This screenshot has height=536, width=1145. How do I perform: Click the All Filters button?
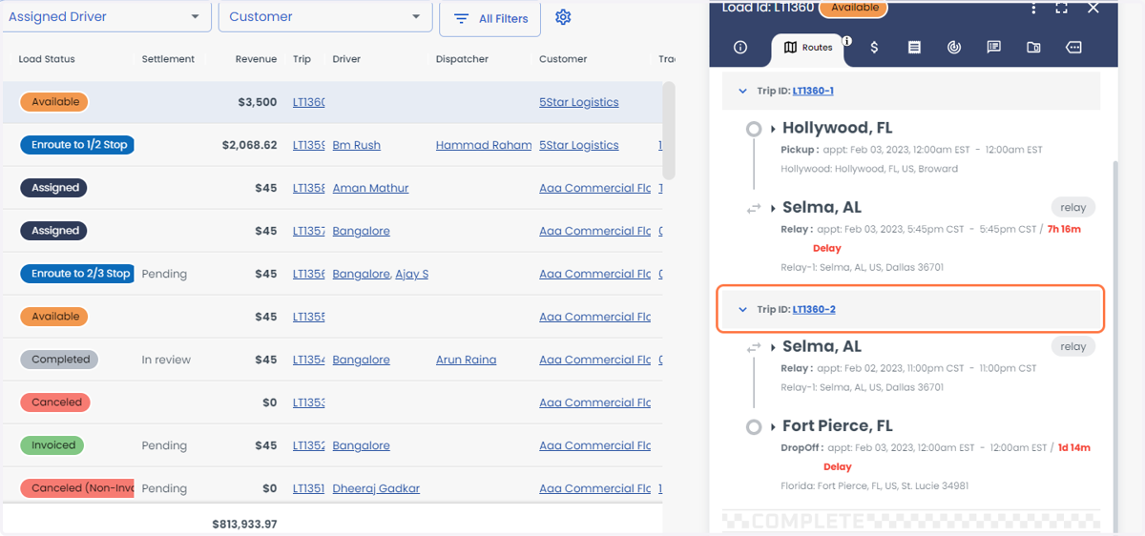tap(490, 18)
